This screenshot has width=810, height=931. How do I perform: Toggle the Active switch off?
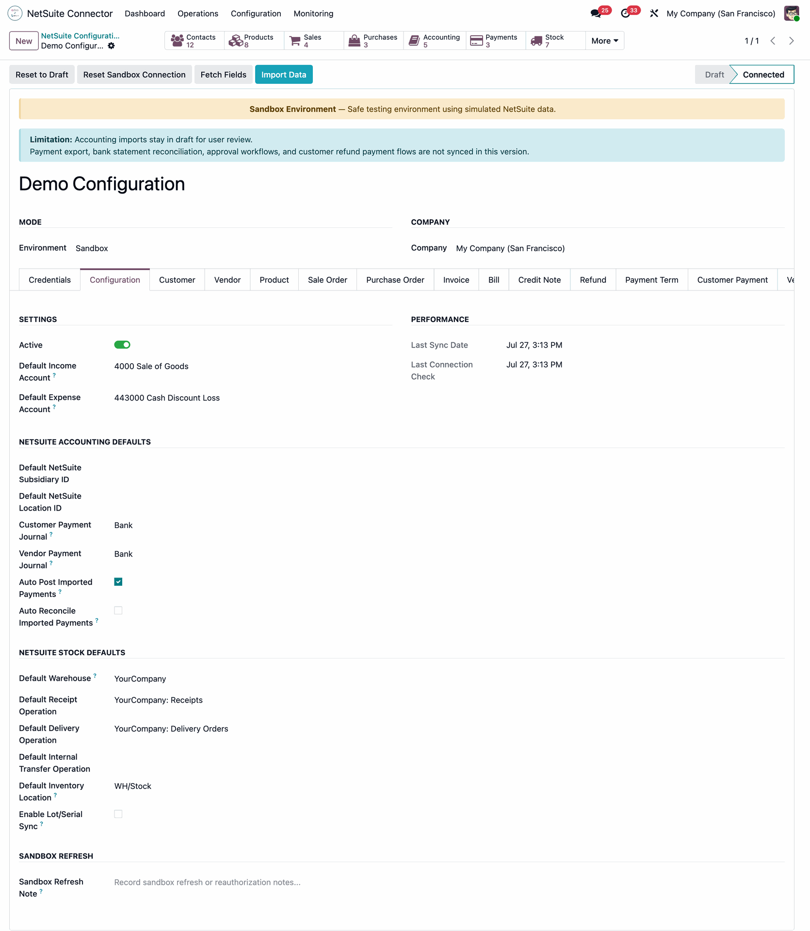point(122,345)
